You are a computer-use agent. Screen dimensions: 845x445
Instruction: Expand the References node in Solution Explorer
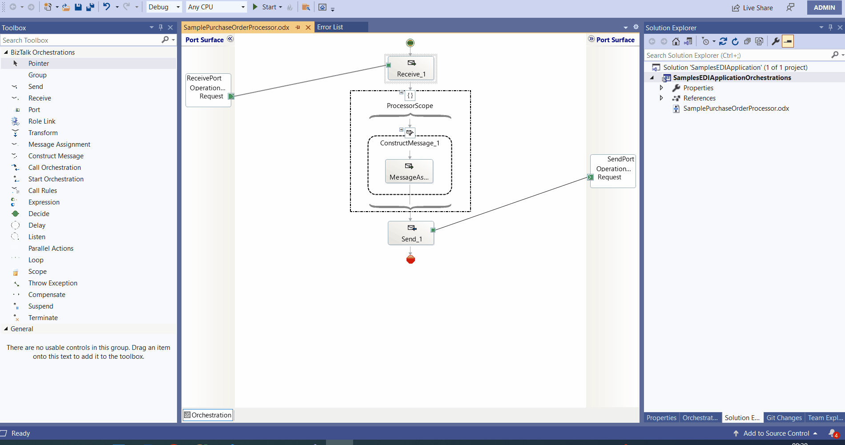click(661, 98)
